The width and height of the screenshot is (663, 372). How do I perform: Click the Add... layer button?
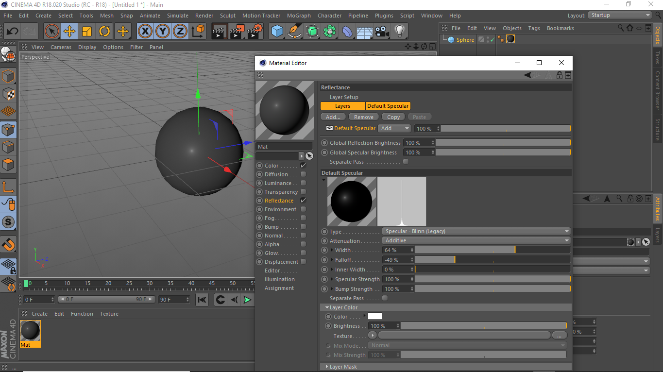(x=333, y=117)
